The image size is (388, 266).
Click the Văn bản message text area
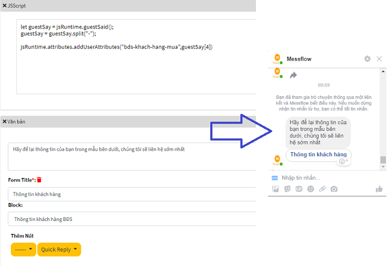(x=132, y=156)
